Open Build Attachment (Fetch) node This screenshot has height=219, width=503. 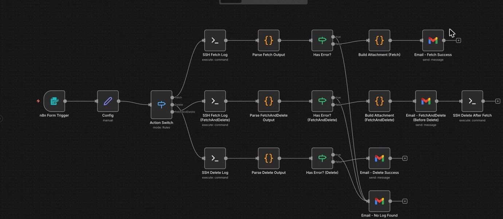point(379,40)
